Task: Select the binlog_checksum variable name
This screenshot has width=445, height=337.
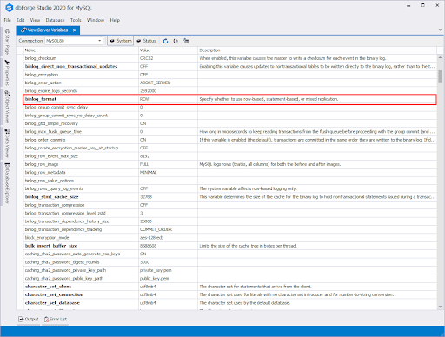Action: [x=41, y=58]
